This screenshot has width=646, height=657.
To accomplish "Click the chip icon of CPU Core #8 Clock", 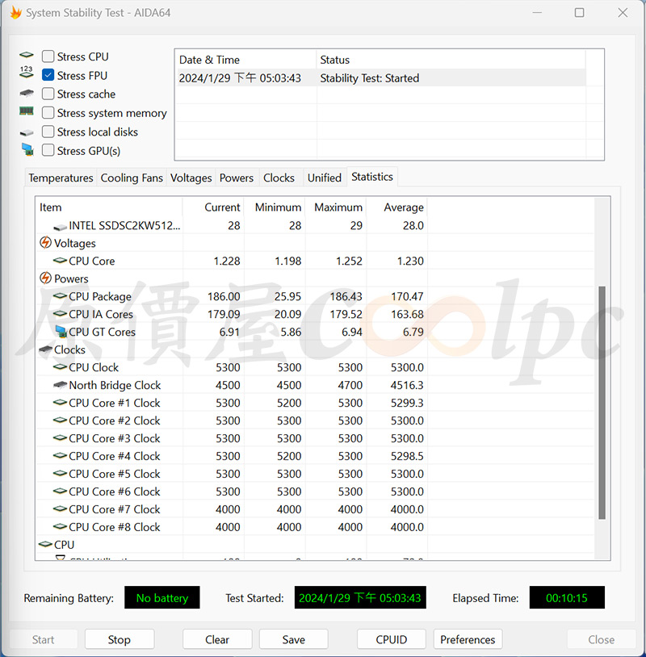I will (x=61, y=526).
